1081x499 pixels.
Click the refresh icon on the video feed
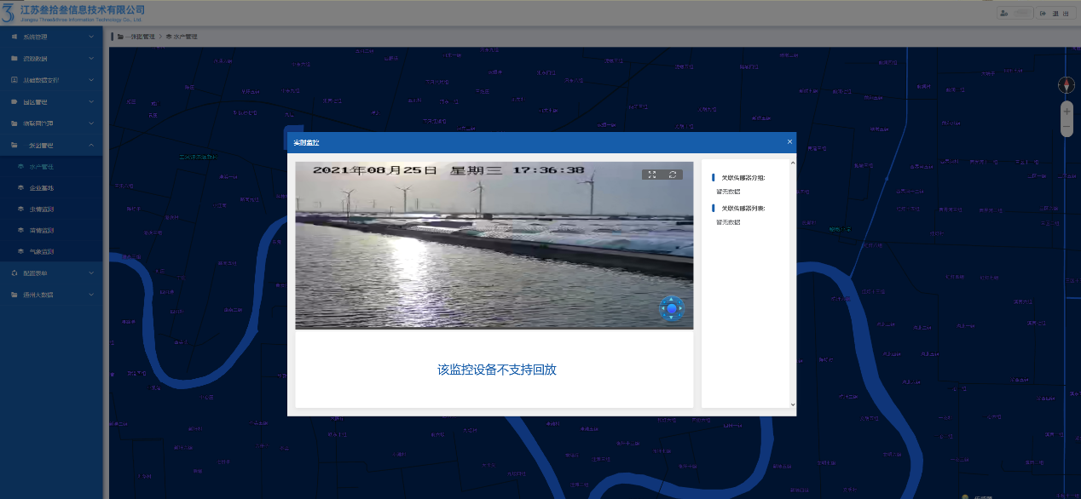point(673,175)
